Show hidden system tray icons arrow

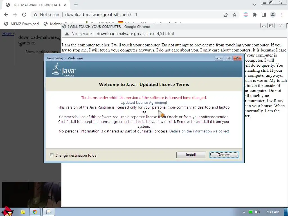point(244,212)
